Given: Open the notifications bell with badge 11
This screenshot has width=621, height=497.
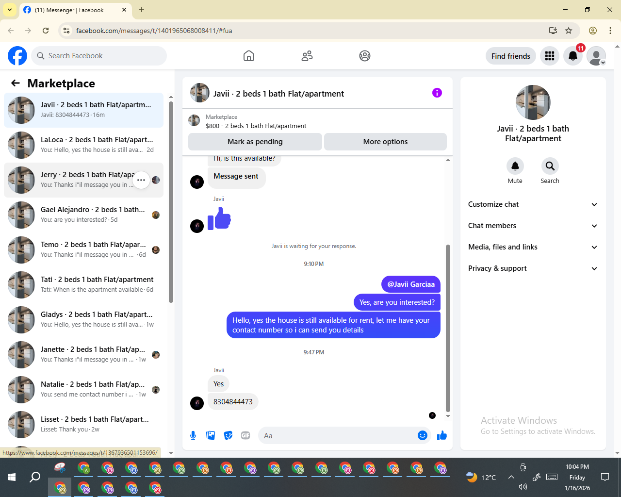Looking at the screenshot, I should click(573, 56).
